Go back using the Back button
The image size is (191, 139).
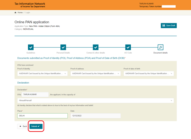click(x=23, y=126)
